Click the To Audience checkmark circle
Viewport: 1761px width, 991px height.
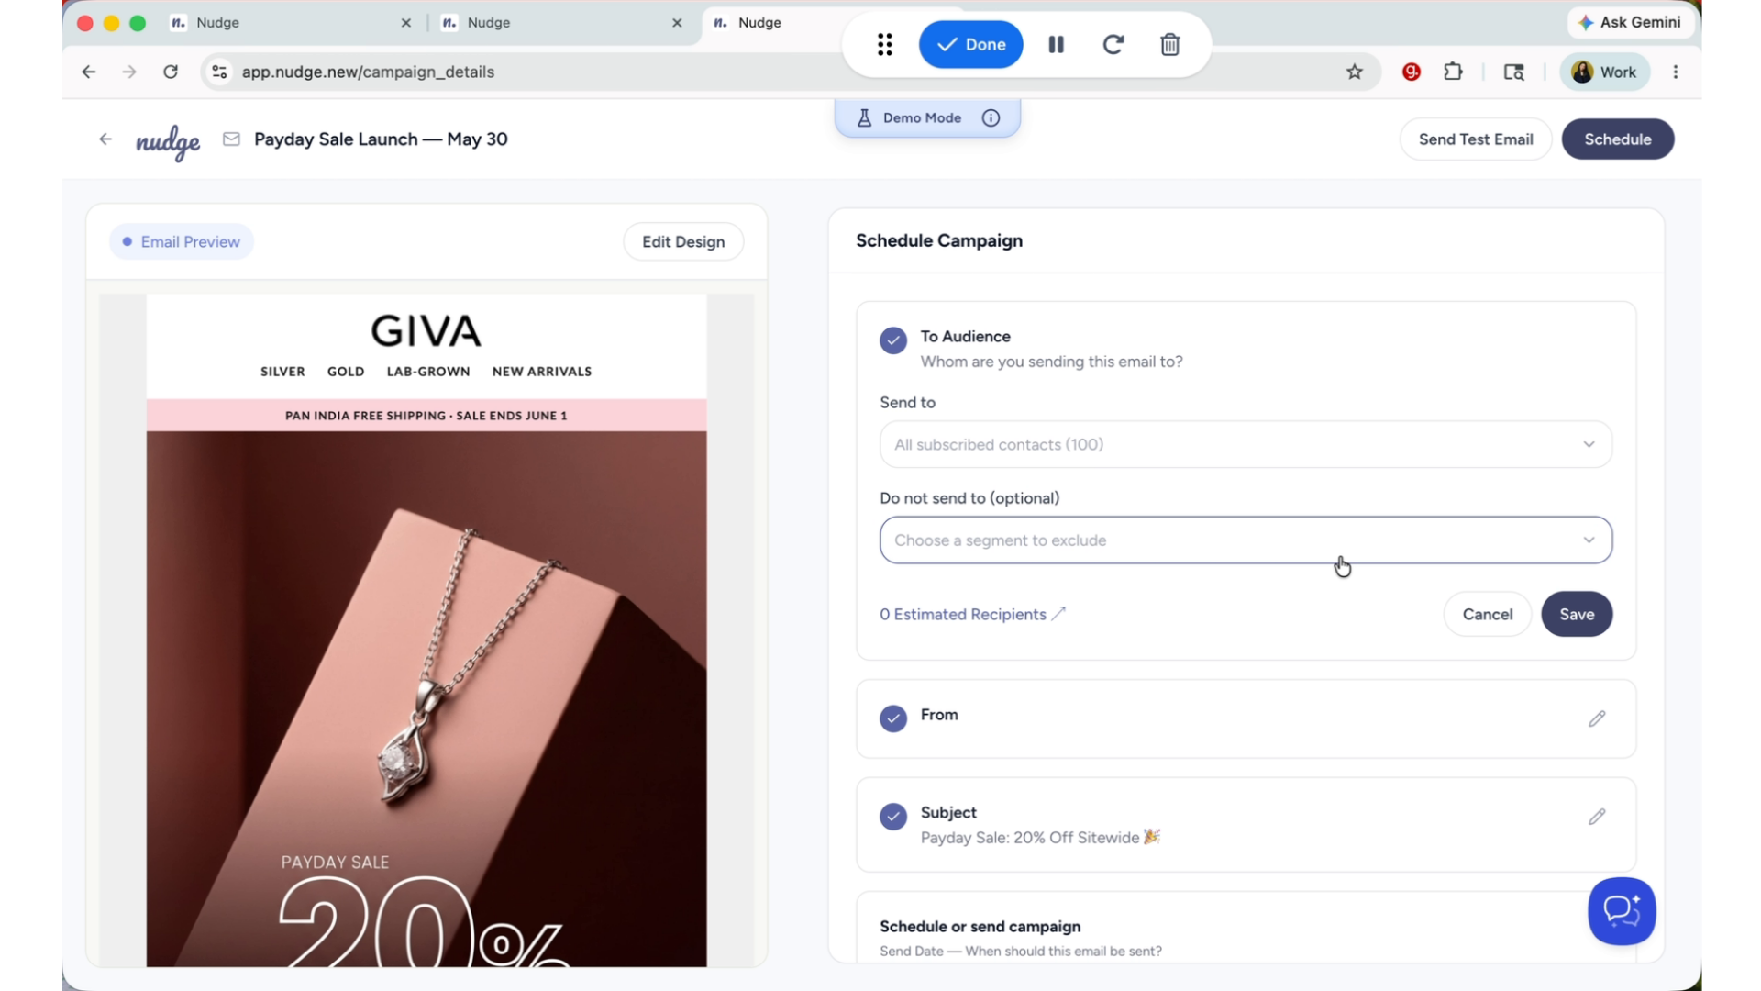[x=893, y=340]
